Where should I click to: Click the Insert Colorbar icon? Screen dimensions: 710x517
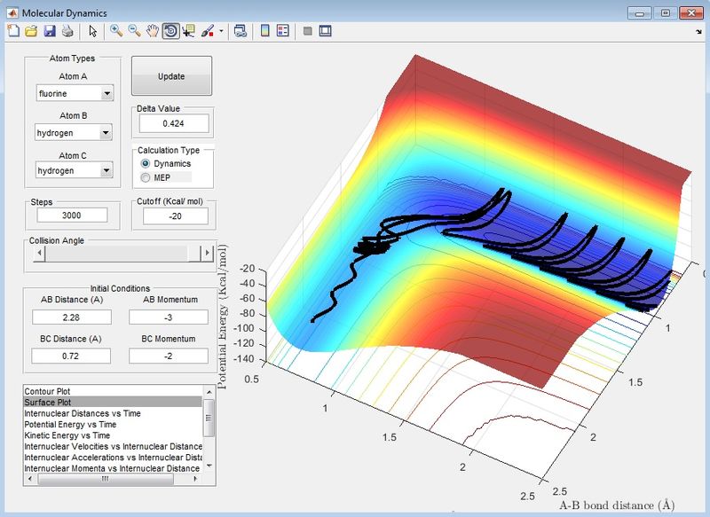264,31
